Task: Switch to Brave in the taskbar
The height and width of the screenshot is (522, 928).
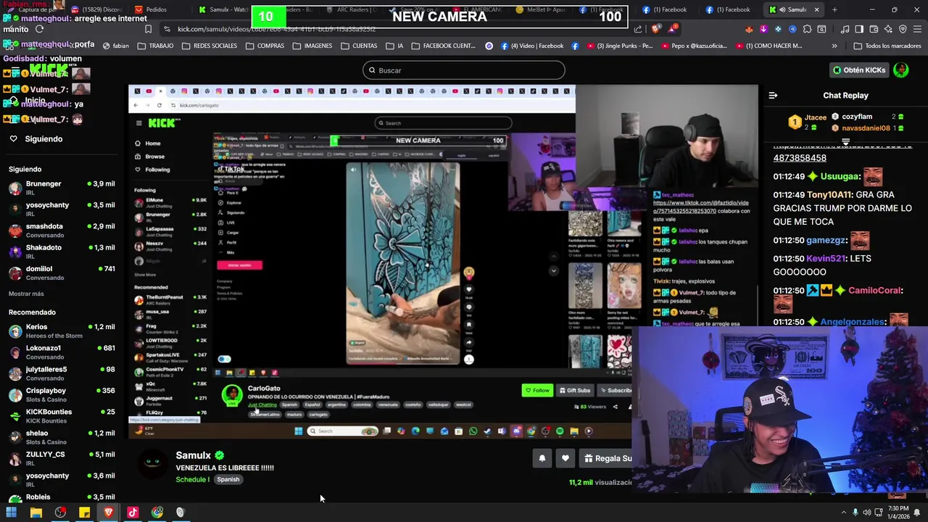Action: [x=109, y=513]
